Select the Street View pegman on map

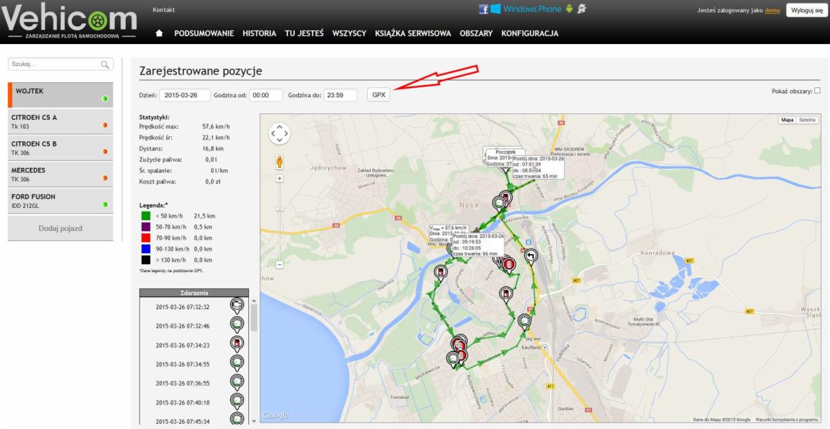pos(279,161)
